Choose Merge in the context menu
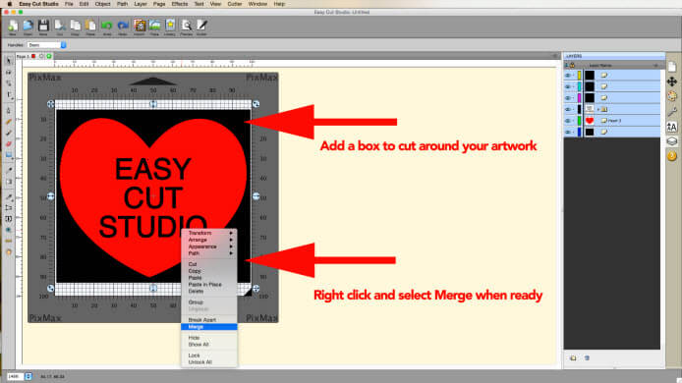This screenshot has height=383, width=682. pos(209,326)
